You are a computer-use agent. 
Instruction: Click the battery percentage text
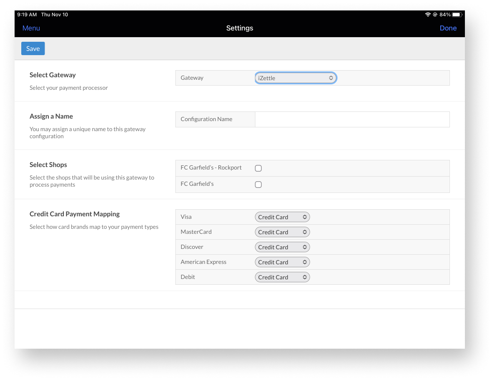(445, 15)
